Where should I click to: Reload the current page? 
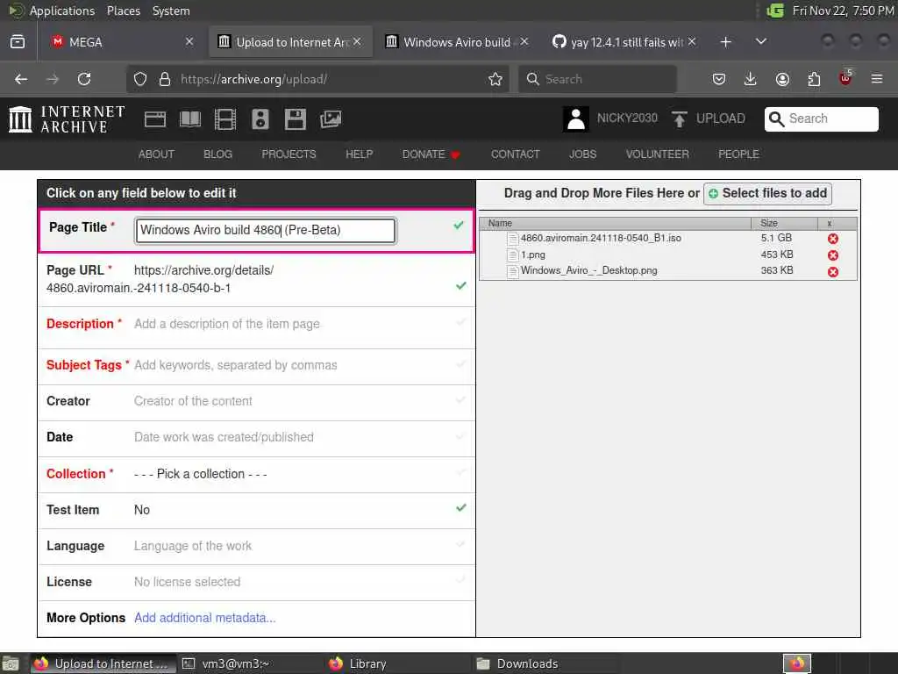(84, 79)
